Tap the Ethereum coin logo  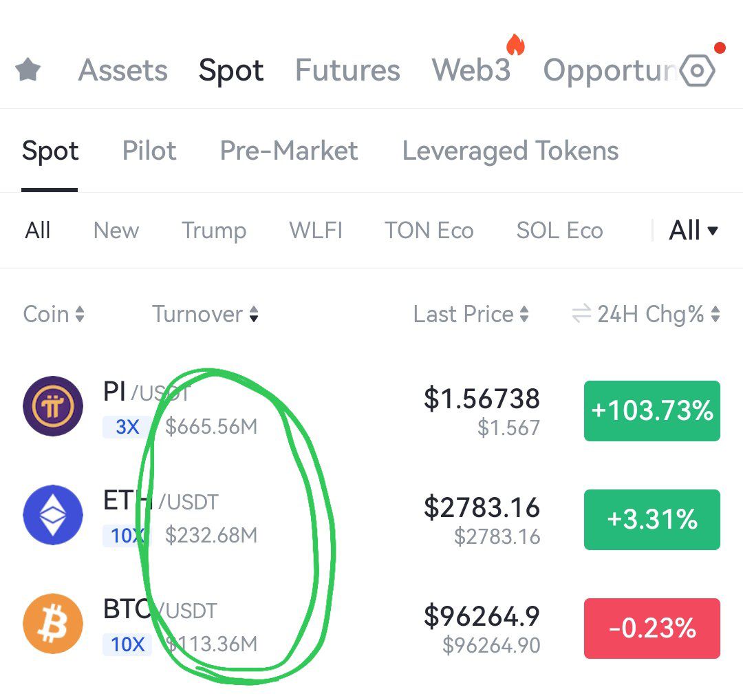[x=53, y=515]
